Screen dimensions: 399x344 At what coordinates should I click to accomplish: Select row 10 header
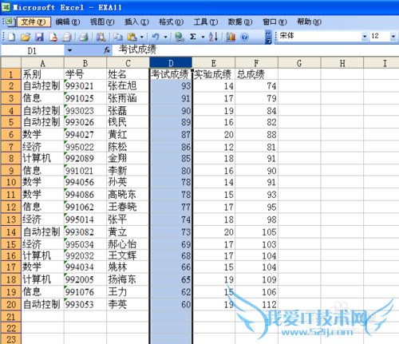pyautogui.click(x=11, y=182)
